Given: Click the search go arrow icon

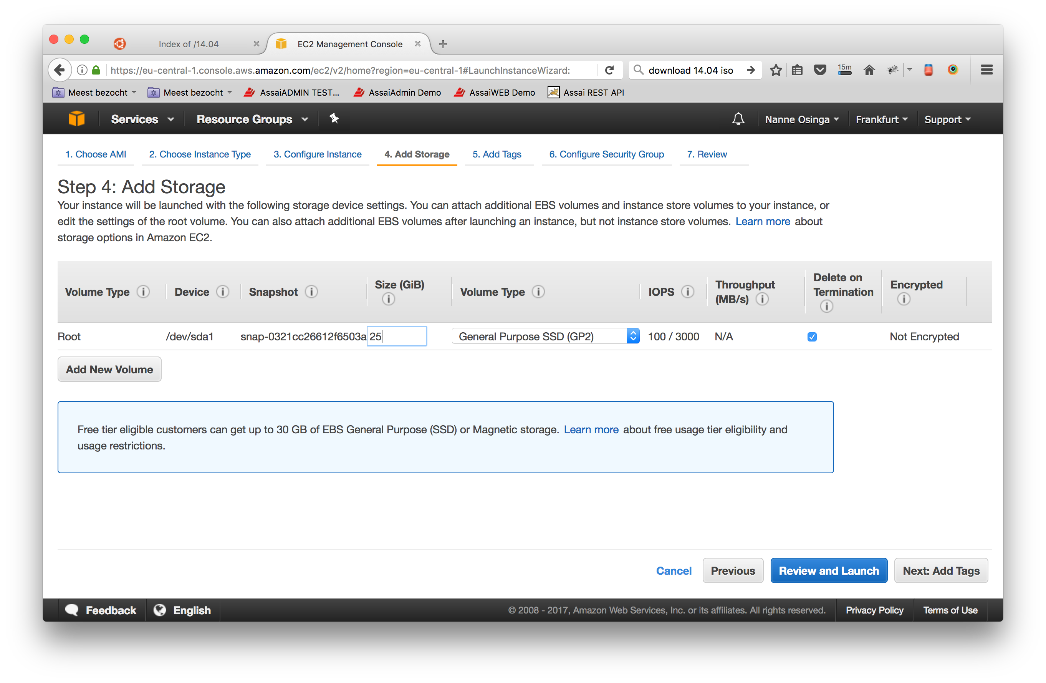Looking at the screenshot, I should coord(751,70).
